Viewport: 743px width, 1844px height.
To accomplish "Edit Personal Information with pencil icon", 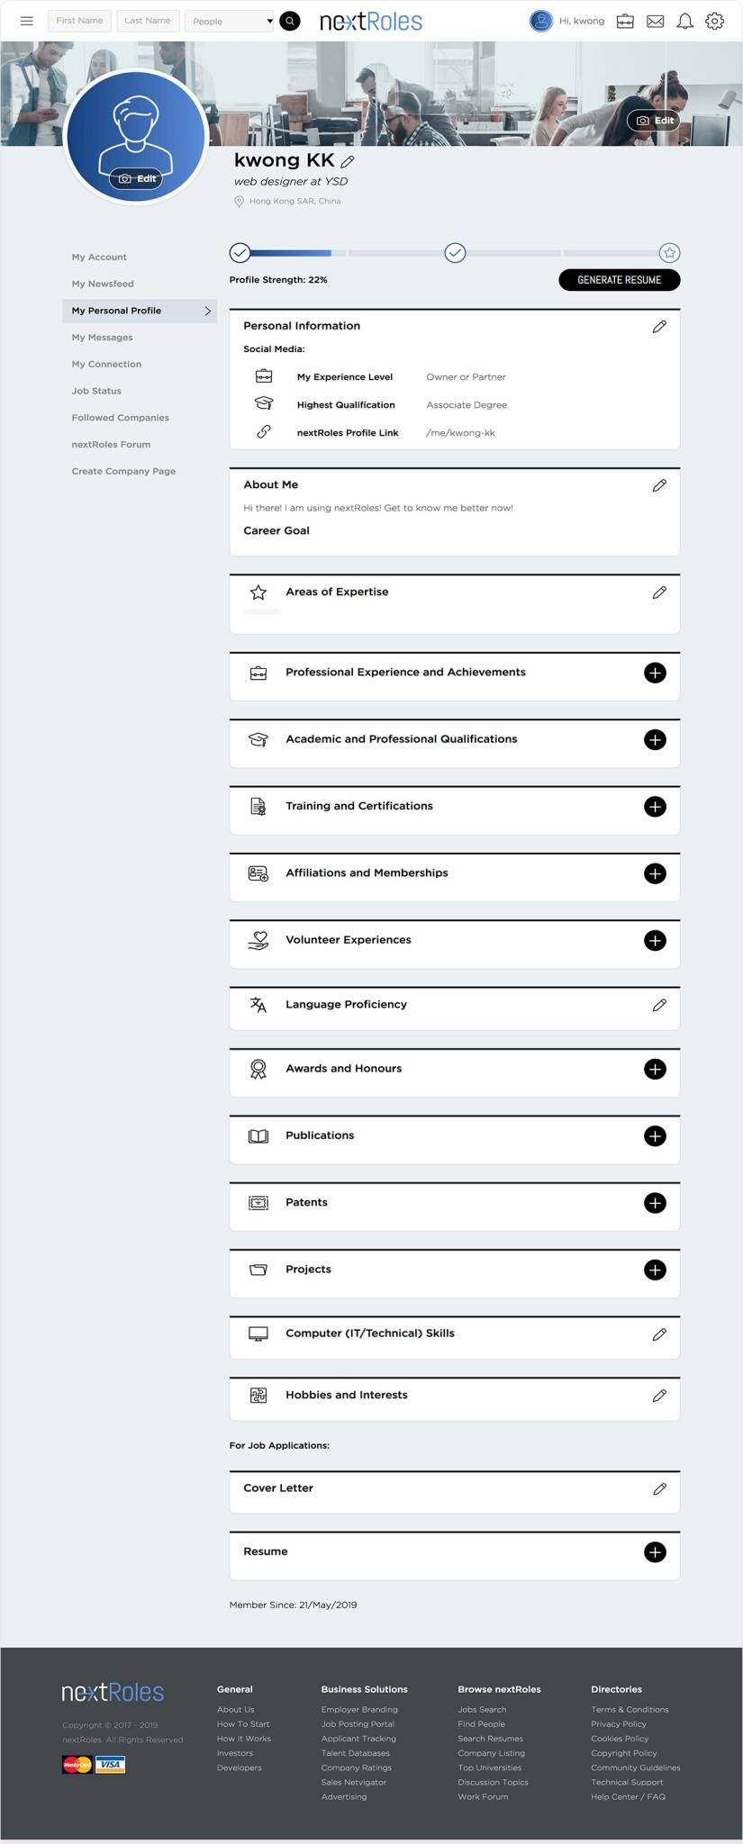I will point(659,327).
